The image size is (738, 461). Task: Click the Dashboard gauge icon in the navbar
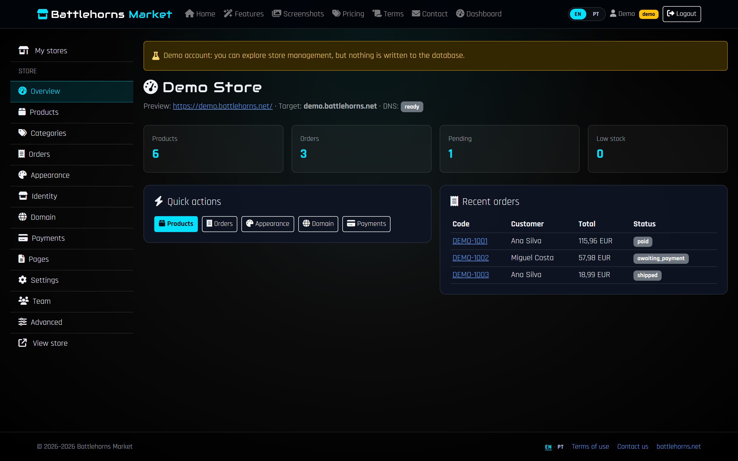(x=460, y=13)
